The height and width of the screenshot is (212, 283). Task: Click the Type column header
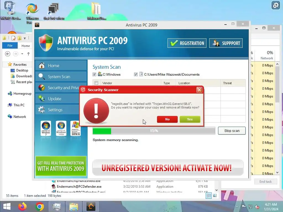[168, 83]
